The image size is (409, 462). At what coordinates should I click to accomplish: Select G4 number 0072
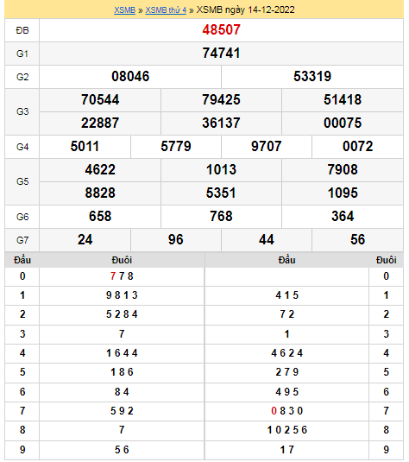pyautogui.click(x=357, y=147)
